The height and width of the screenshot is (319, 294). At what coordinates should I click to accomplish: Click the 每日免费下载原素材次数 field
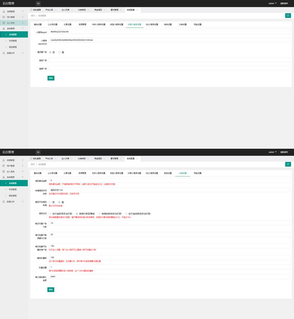coord(169,235)
